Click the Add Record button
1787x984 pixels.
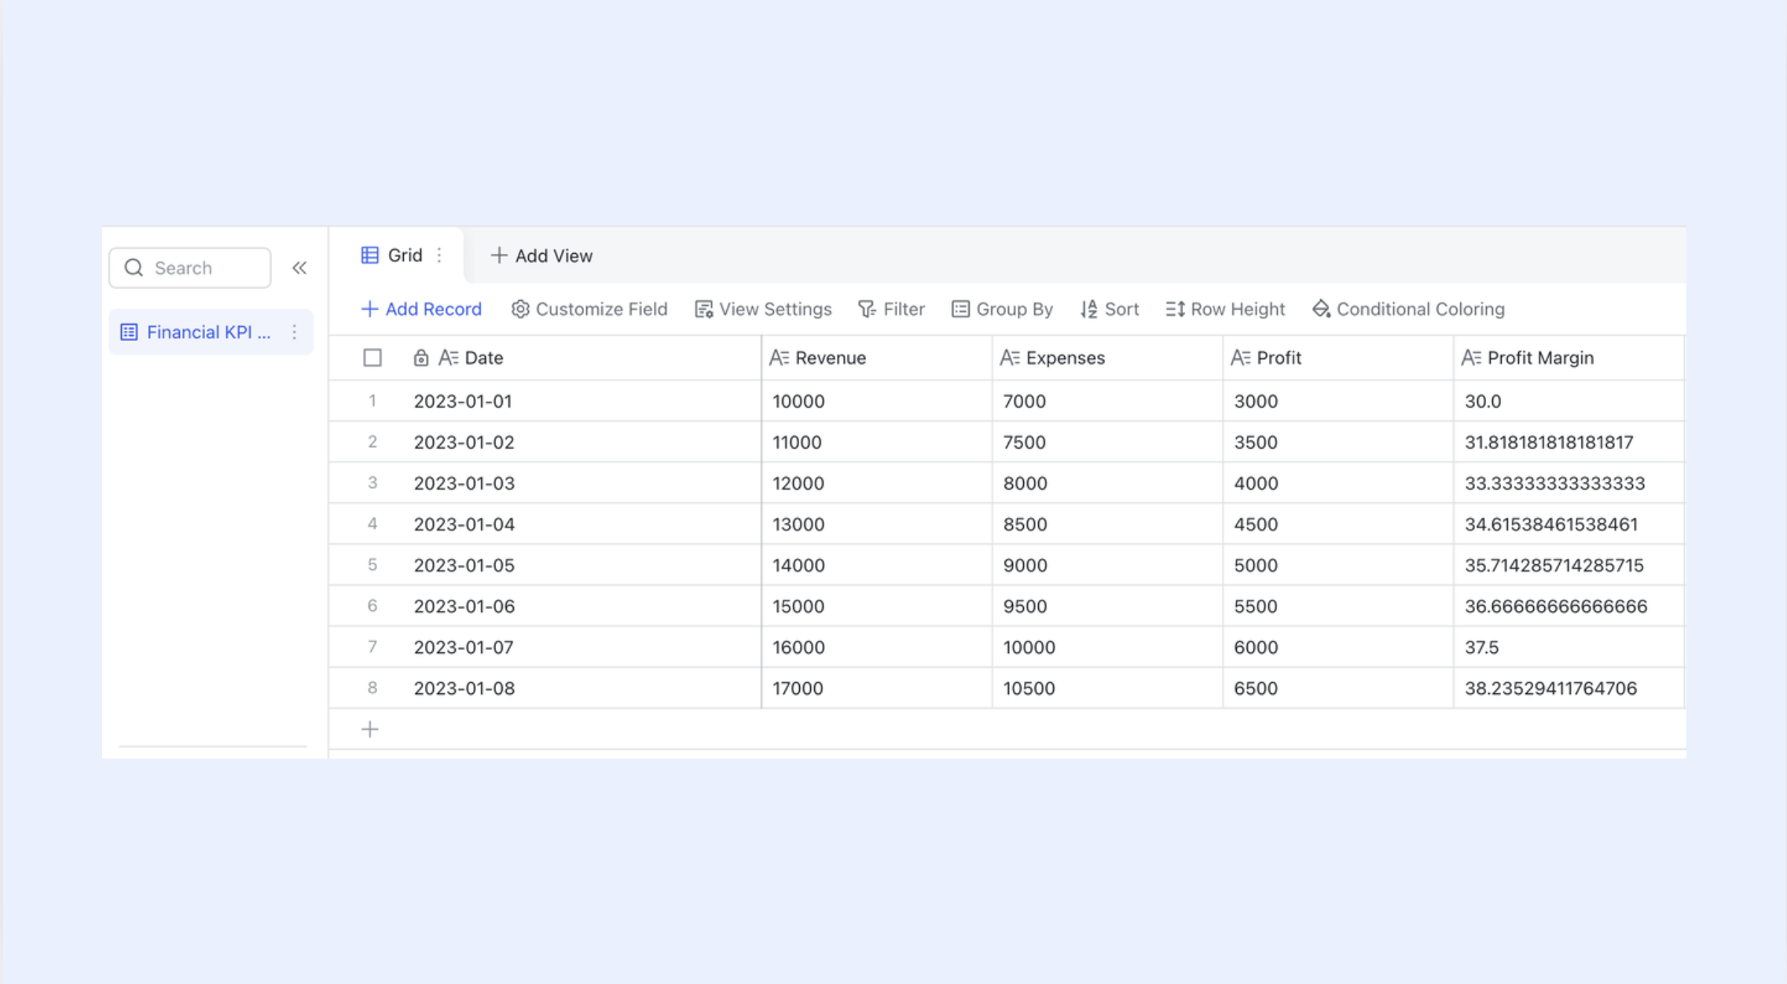tap(421, 309)
